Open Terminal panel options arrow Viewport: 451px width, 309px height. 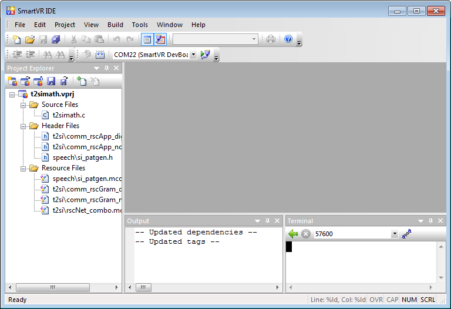[420, 221]
